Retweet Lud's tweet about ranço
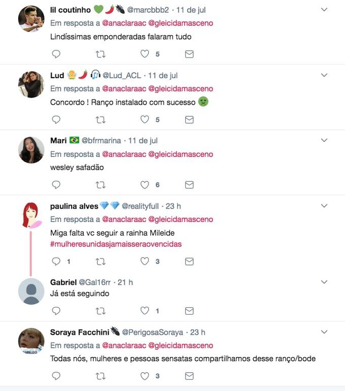The height and width of the screenshot is (391, 345). click(x=100, y=120)
